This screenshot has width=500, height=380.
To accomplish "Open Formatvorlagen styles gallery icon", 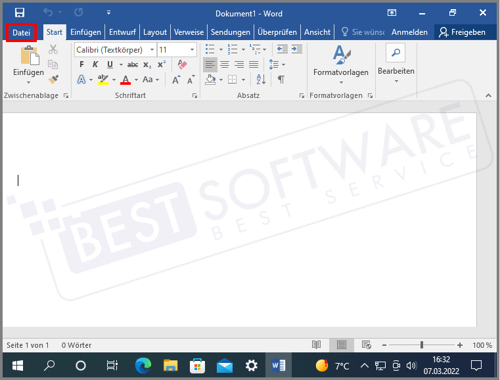I will 341,55.
